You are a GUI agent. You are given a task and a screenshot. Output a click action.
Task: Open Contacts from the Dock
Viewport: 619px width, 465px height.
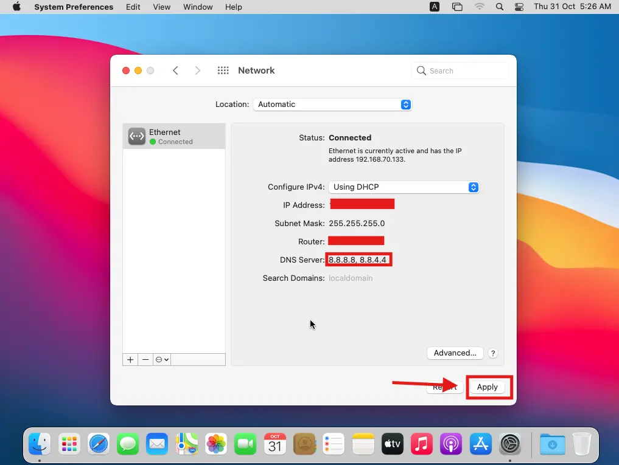[x=304, y=444]
